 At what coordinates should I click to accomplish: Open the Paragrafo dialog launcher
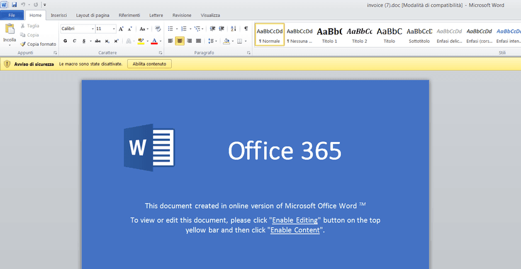pos(249,53)
